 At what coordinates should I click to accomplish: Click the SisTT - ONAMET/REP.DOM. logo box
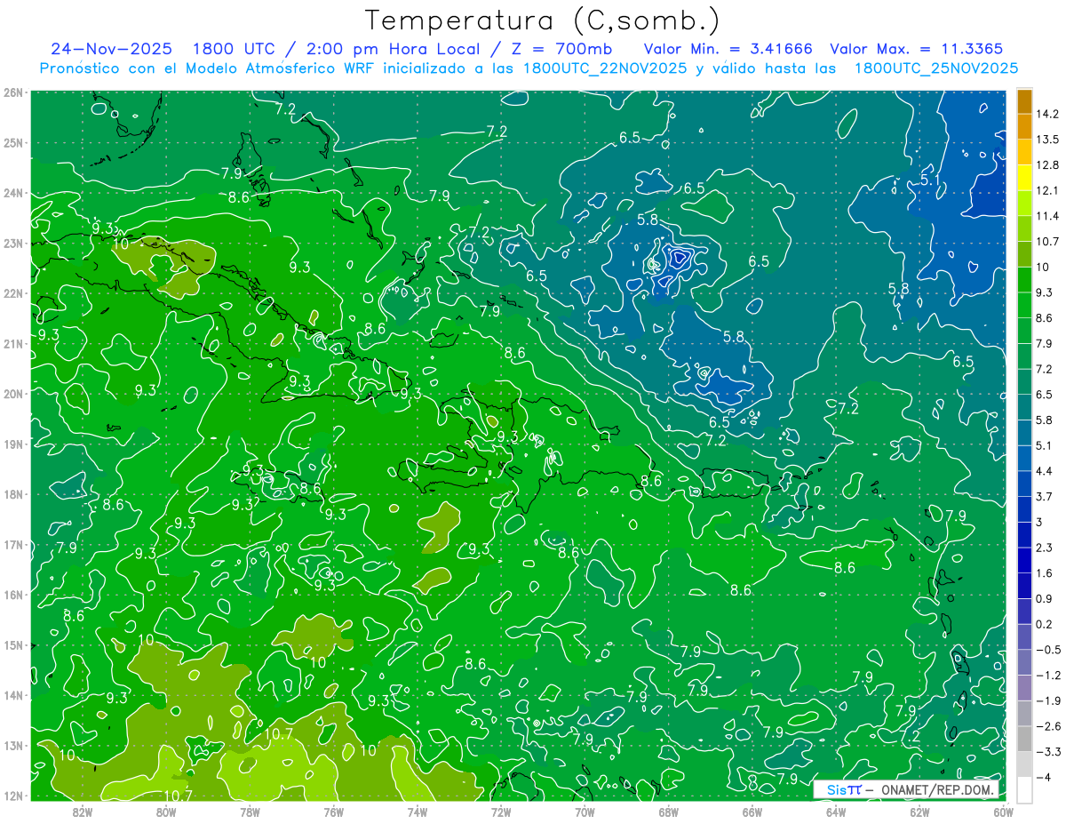(x=906, y=789)
